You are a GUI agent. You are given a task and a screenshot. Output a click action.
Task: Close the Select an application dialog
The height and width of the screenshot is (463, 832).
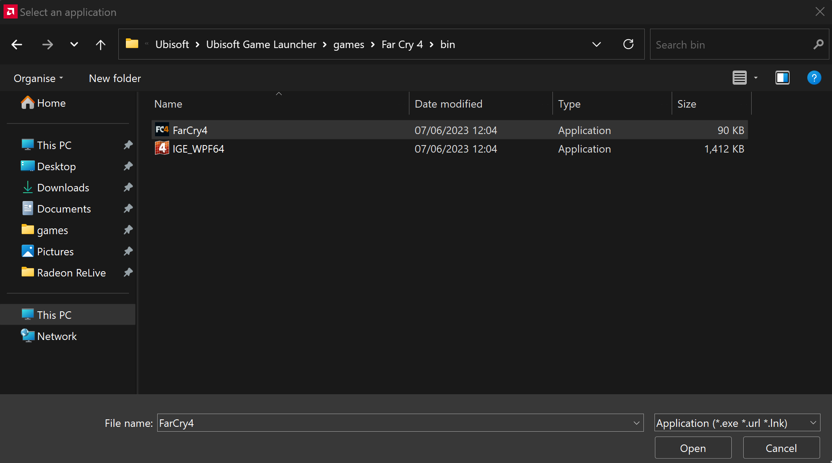[820, 12]
